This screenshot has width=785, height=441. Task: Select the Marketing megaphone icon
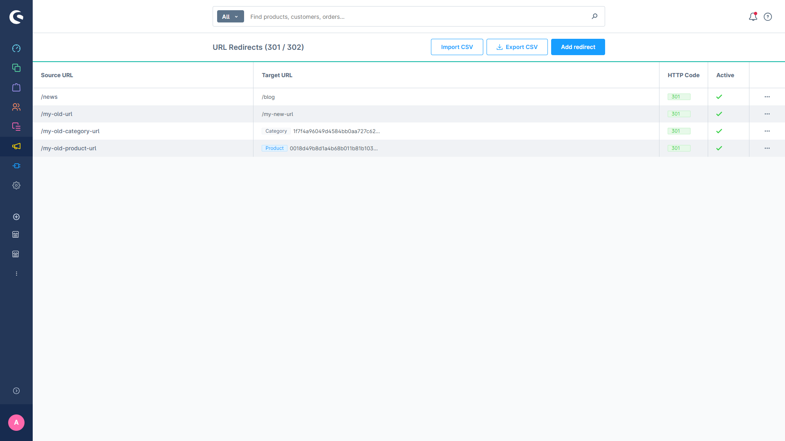[x=16, y=146]
